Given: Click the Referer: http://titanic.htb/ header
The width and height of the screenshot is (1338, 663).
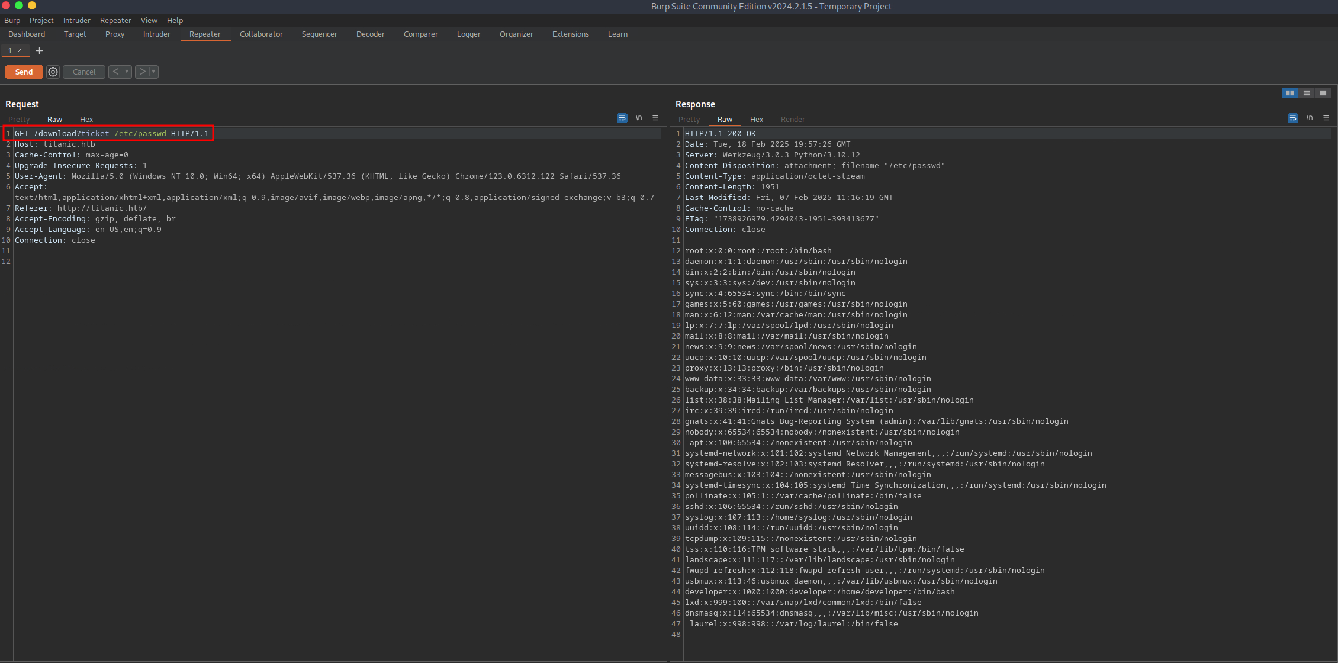Looking at the screenshot, I should pyautogui.click(x=81, y=208).
